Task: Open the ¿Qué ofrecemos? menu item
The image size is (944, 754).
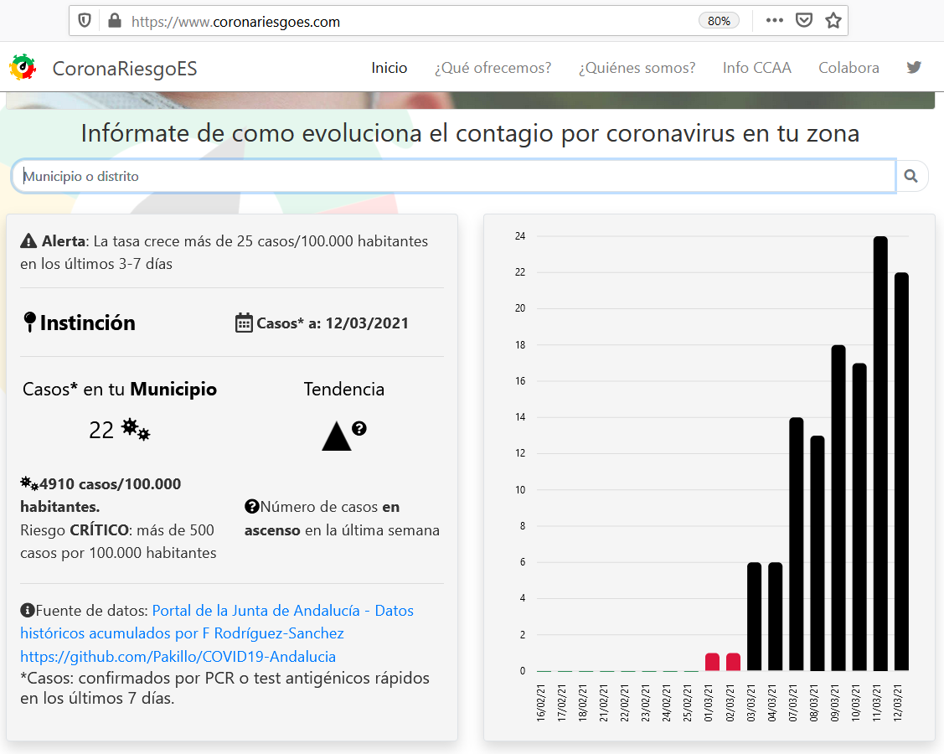Action: 493,68
